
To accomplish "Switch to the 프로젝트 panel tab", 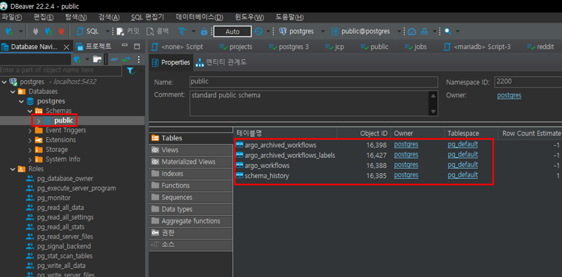I will pyautogui.click(x=94, y=46).
